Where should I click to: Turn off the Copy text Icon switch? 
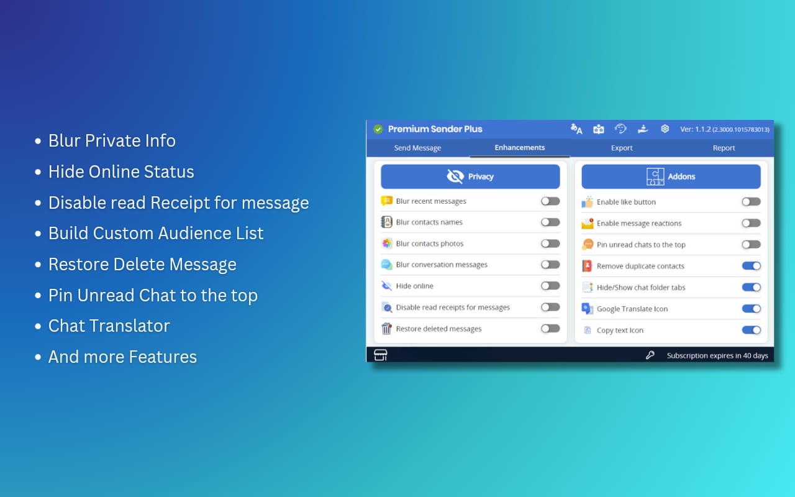(x=751, y=330)
